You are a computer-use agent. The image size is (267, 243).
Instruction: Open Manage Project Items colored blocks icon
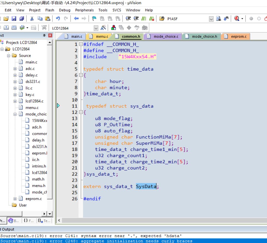(x=114, y=28)
